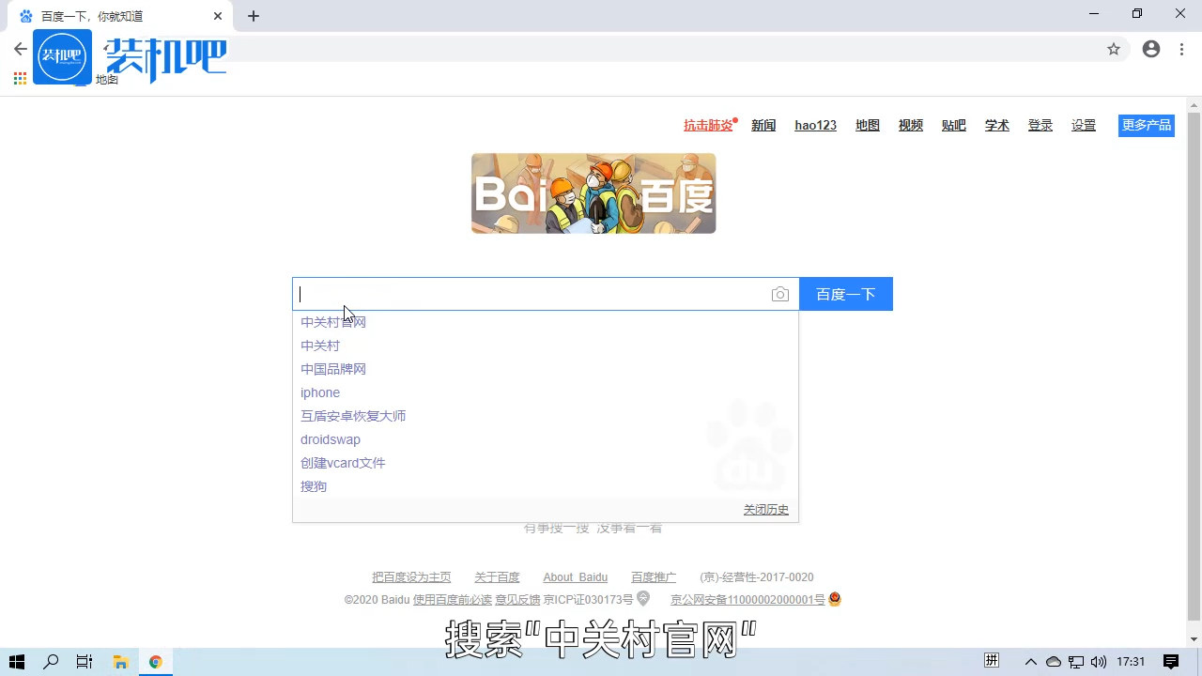1202x676 pixels.
Task: Click the Baidu doodle logo image
Action: [x=593, y=192]
